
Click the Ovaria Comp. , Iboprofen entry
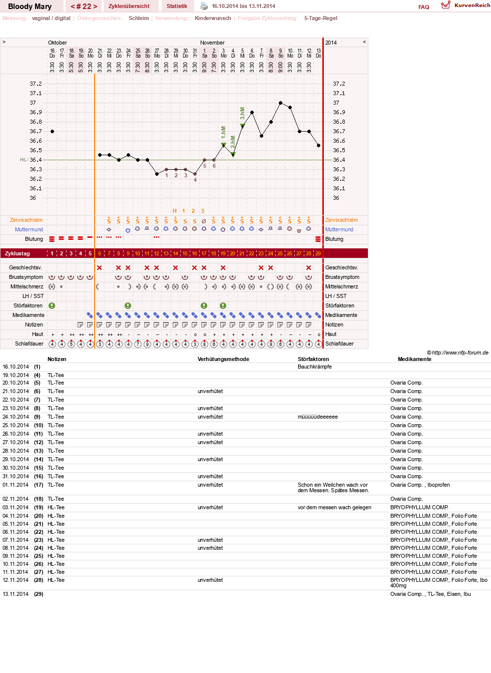pyautogui.click(x=420, y=485)
